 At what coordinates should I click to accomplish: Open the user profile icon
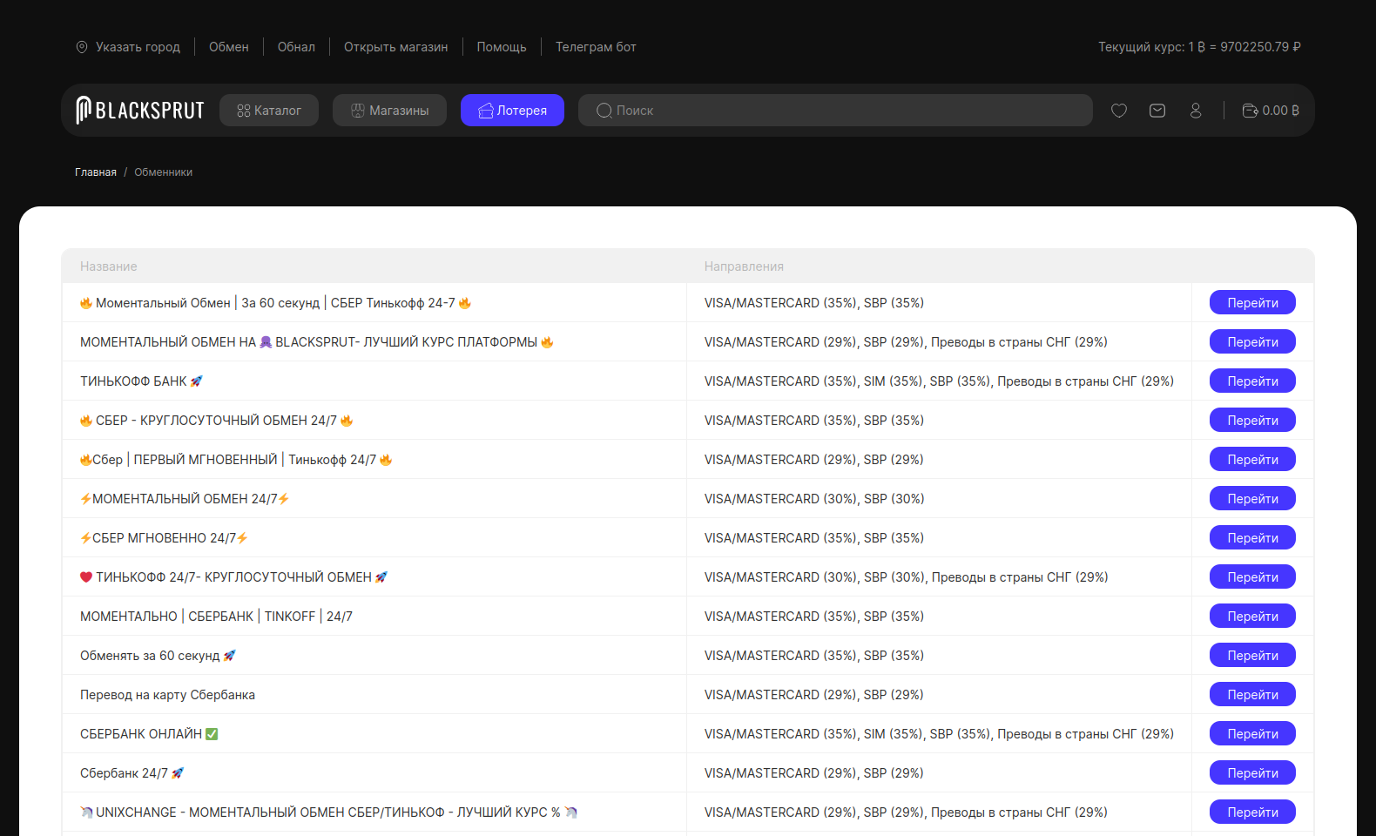pos(1196,111)
